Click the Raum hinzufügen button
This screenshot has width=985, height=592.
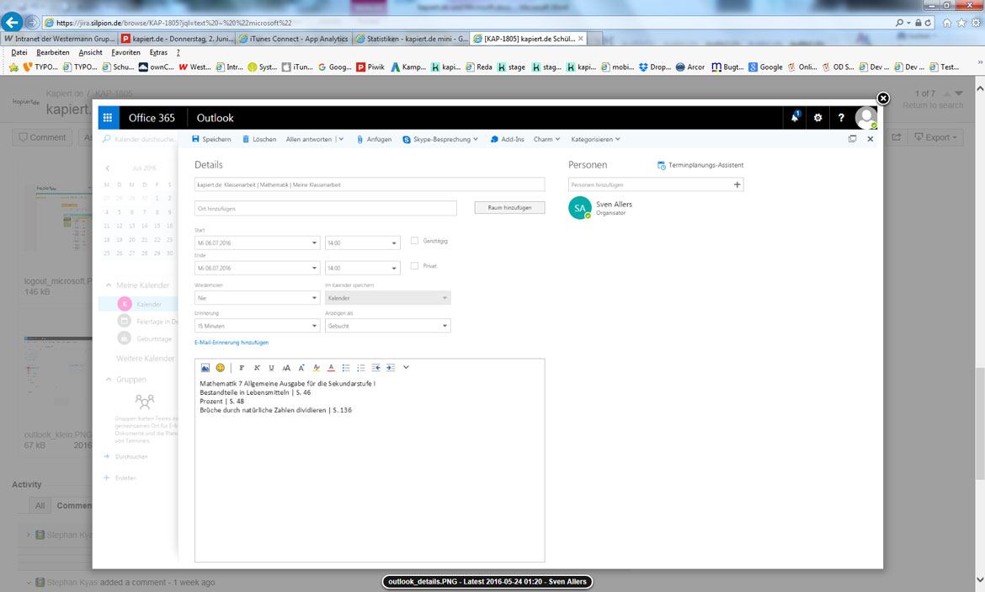[x=509, y=207]
